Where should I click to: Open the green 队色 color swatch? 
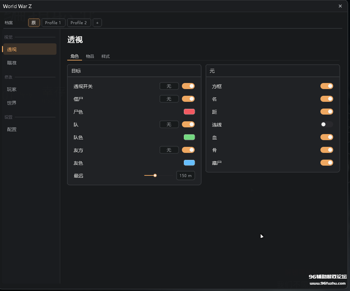(x=189, y=137)
